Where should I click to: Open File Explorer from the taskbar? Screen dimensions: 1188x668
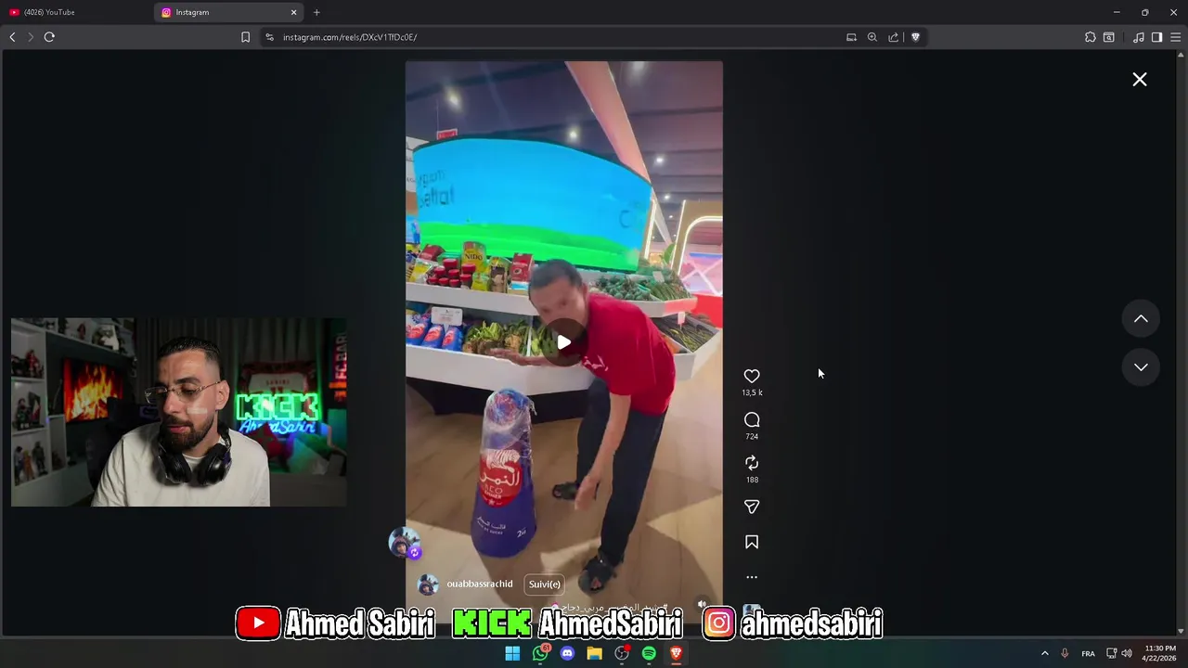[595, 653]
